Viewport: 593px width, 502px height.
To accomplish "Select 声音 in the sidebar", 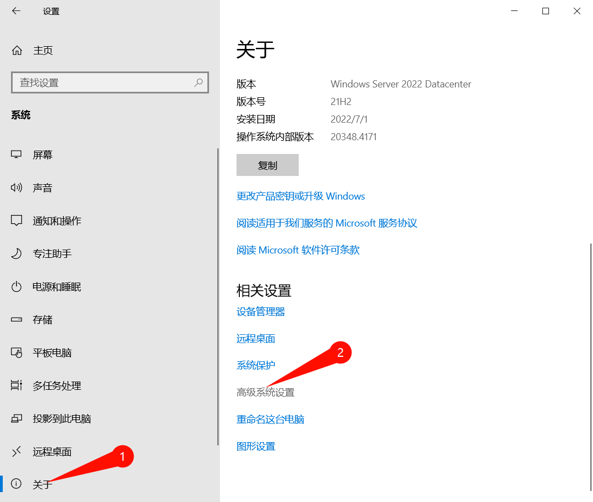I will (42, 187).
